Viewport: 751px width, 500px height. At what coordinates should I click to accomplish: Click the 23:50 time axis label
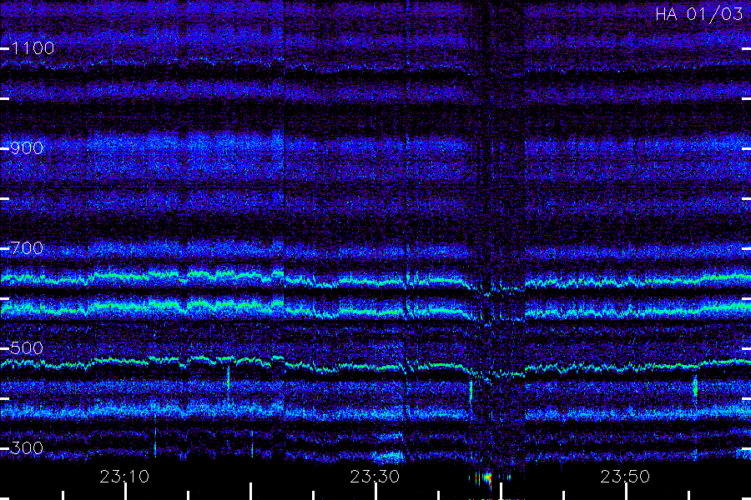[x=625, y=477]
